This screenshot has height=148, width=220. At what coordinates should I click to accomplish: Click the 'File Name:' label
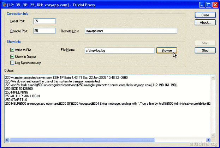(68, 50)
